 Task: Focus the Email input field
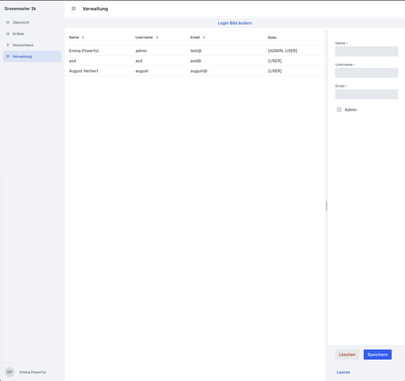pyautogui.click(x=367, y=94)
